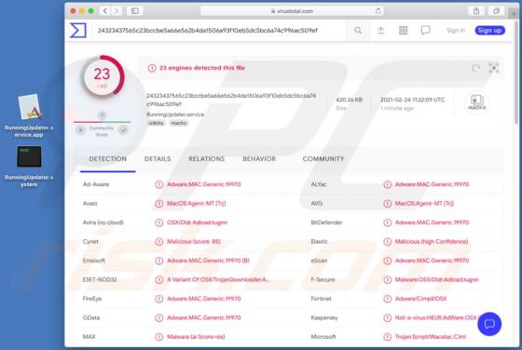522x350 pixels.
Task: Open new tab with plus icon
Action: pyautogui.click(x=514, y=13)
